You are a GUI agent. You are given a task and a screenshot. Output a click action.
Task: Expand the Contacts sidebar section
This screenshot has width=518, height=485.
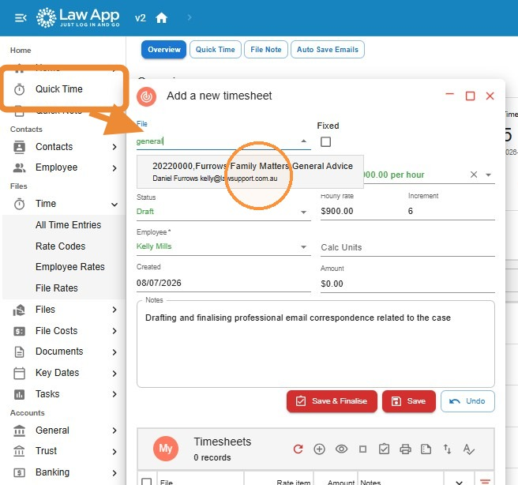(114, 147)
